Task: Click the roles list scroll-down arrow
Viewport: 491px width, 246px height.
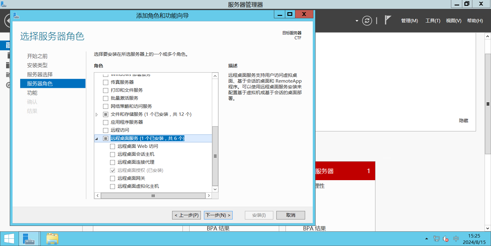Action: click(x=215, y=189)
